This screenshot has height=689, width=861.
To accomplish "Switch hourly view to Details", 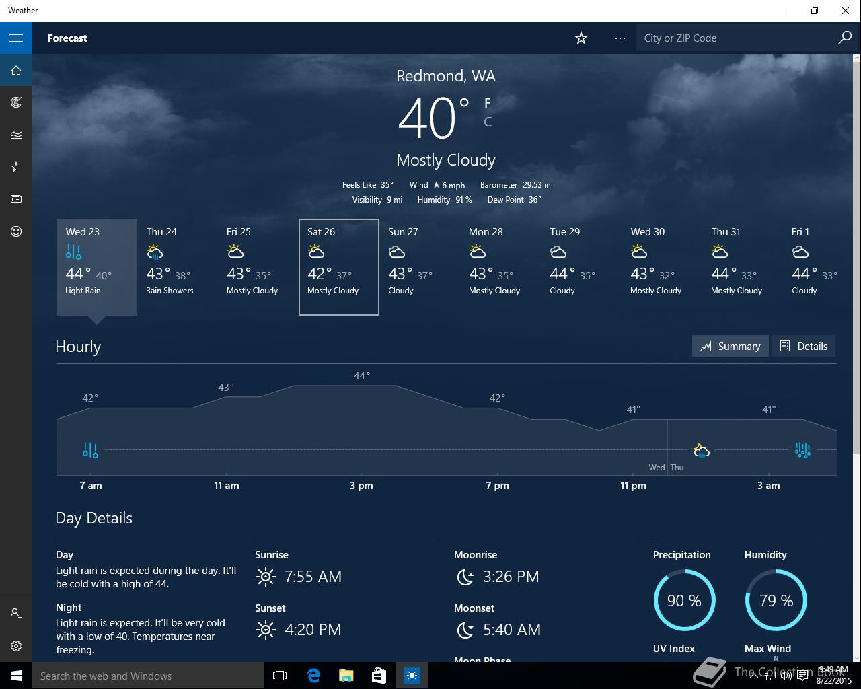I will tap(803, 346).
